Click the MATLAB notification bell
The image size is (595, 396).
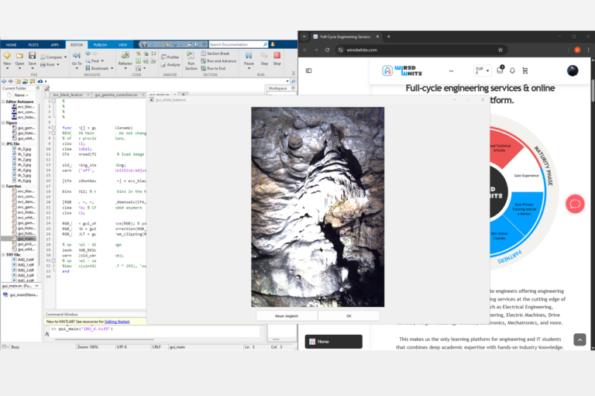tap(273, 44)
